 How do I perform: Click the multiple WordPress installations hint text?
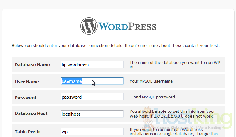[174, 132]
